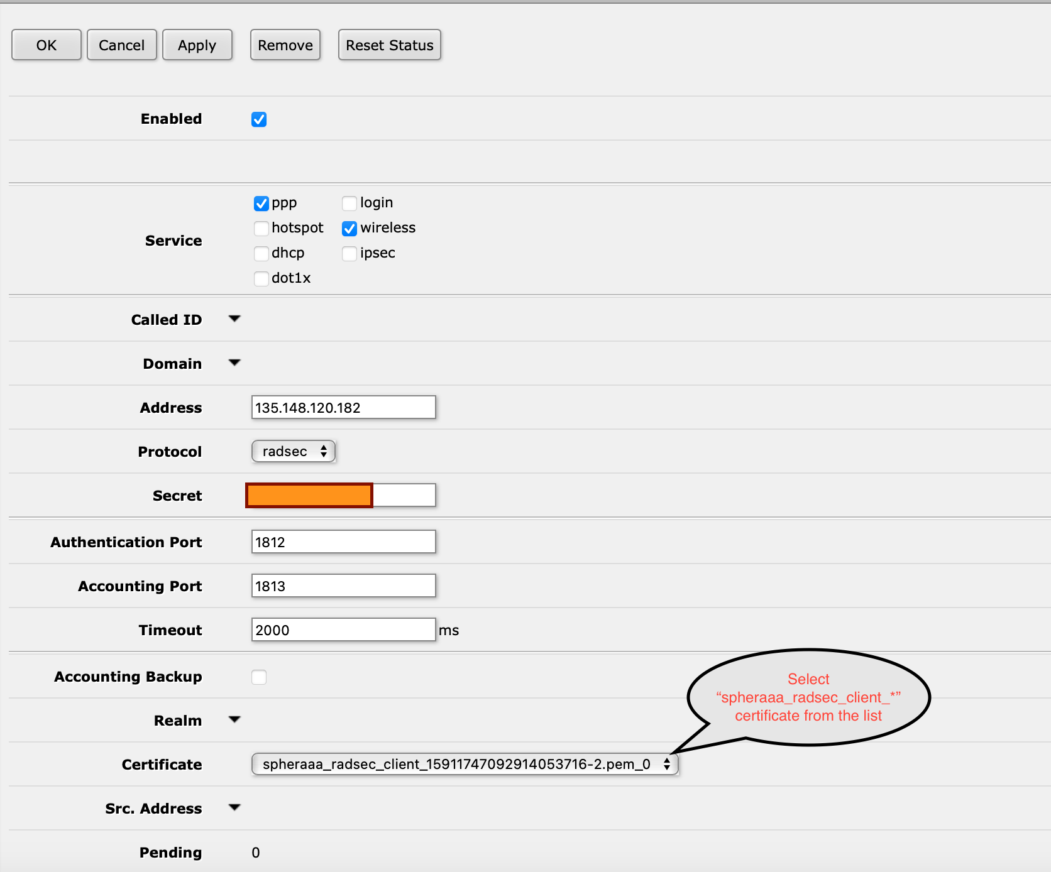
Task: Enable the dot1x service checkbox
Action: point(261,279)
